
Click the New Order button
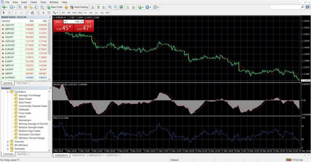(x=55, y=7)
